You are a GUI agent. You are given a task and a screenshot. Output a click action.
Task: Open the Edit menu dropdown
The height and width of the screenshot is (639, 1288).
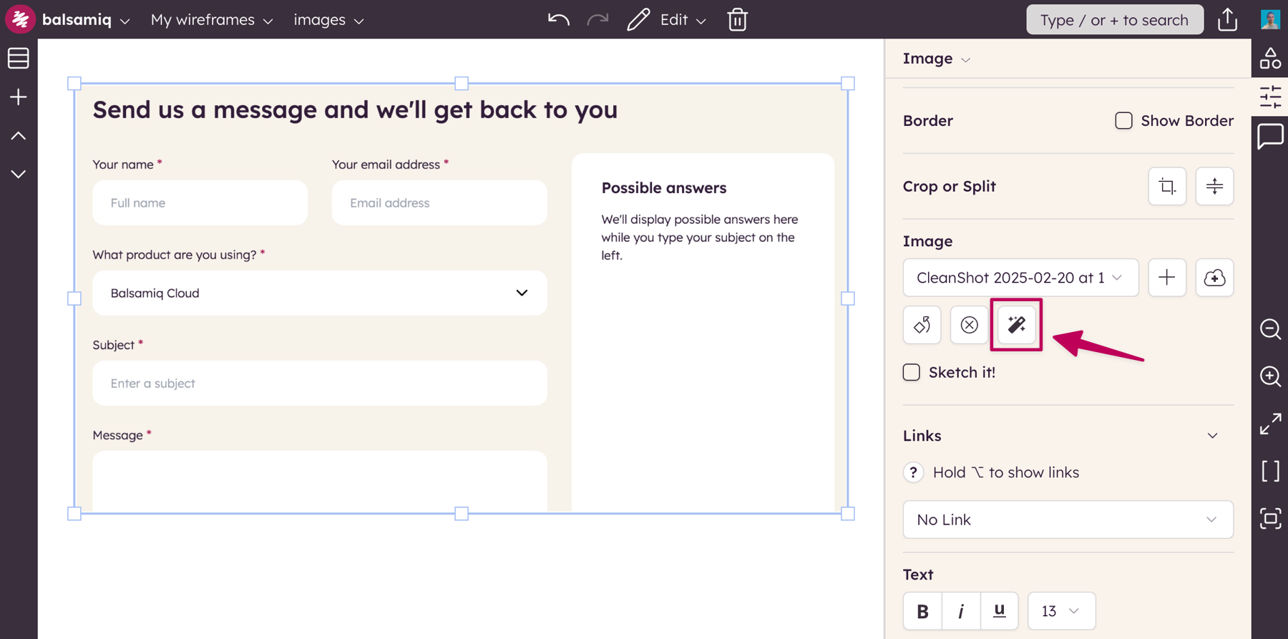[683, 19]
